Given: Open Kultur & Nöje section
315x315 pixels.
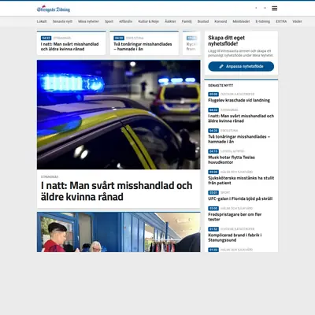Looking at the screenshot, I should pos(149,21).
